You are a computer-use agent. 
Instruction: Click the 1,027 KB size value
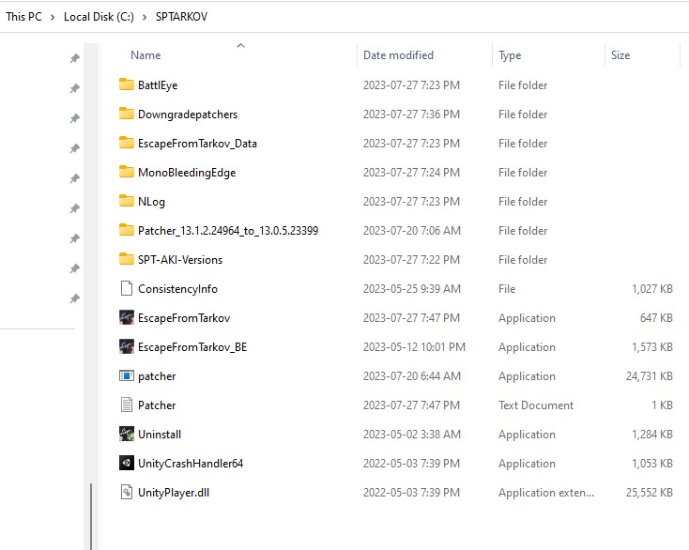652,289
